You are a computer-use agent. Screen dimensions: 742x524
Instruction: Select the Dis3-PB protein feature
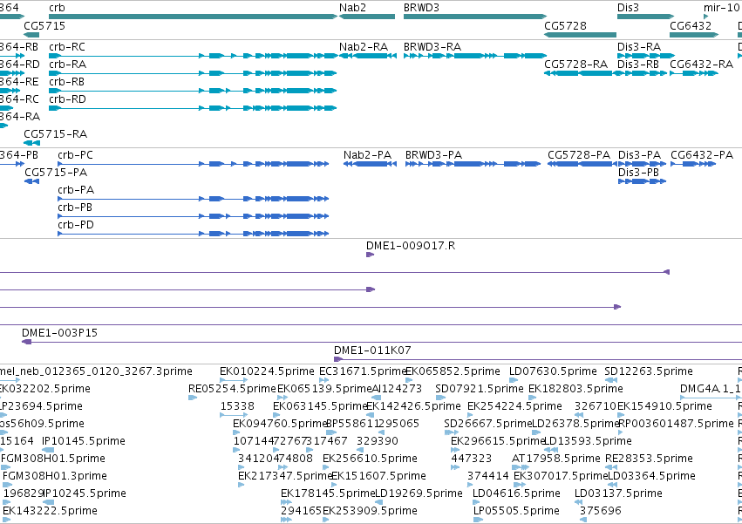pos(642,181)
